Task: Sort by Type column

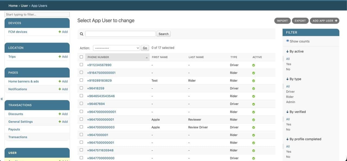Action: [x=234, y=57]
